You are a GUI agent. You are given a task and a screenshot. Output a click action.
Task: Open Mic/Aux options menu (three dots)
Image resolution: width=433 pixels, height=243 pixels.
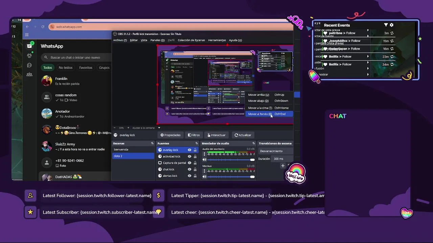click(204, 171)
